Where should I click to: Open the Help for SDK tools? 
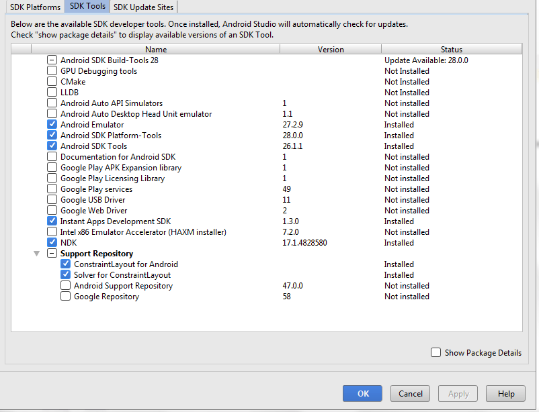505,394
